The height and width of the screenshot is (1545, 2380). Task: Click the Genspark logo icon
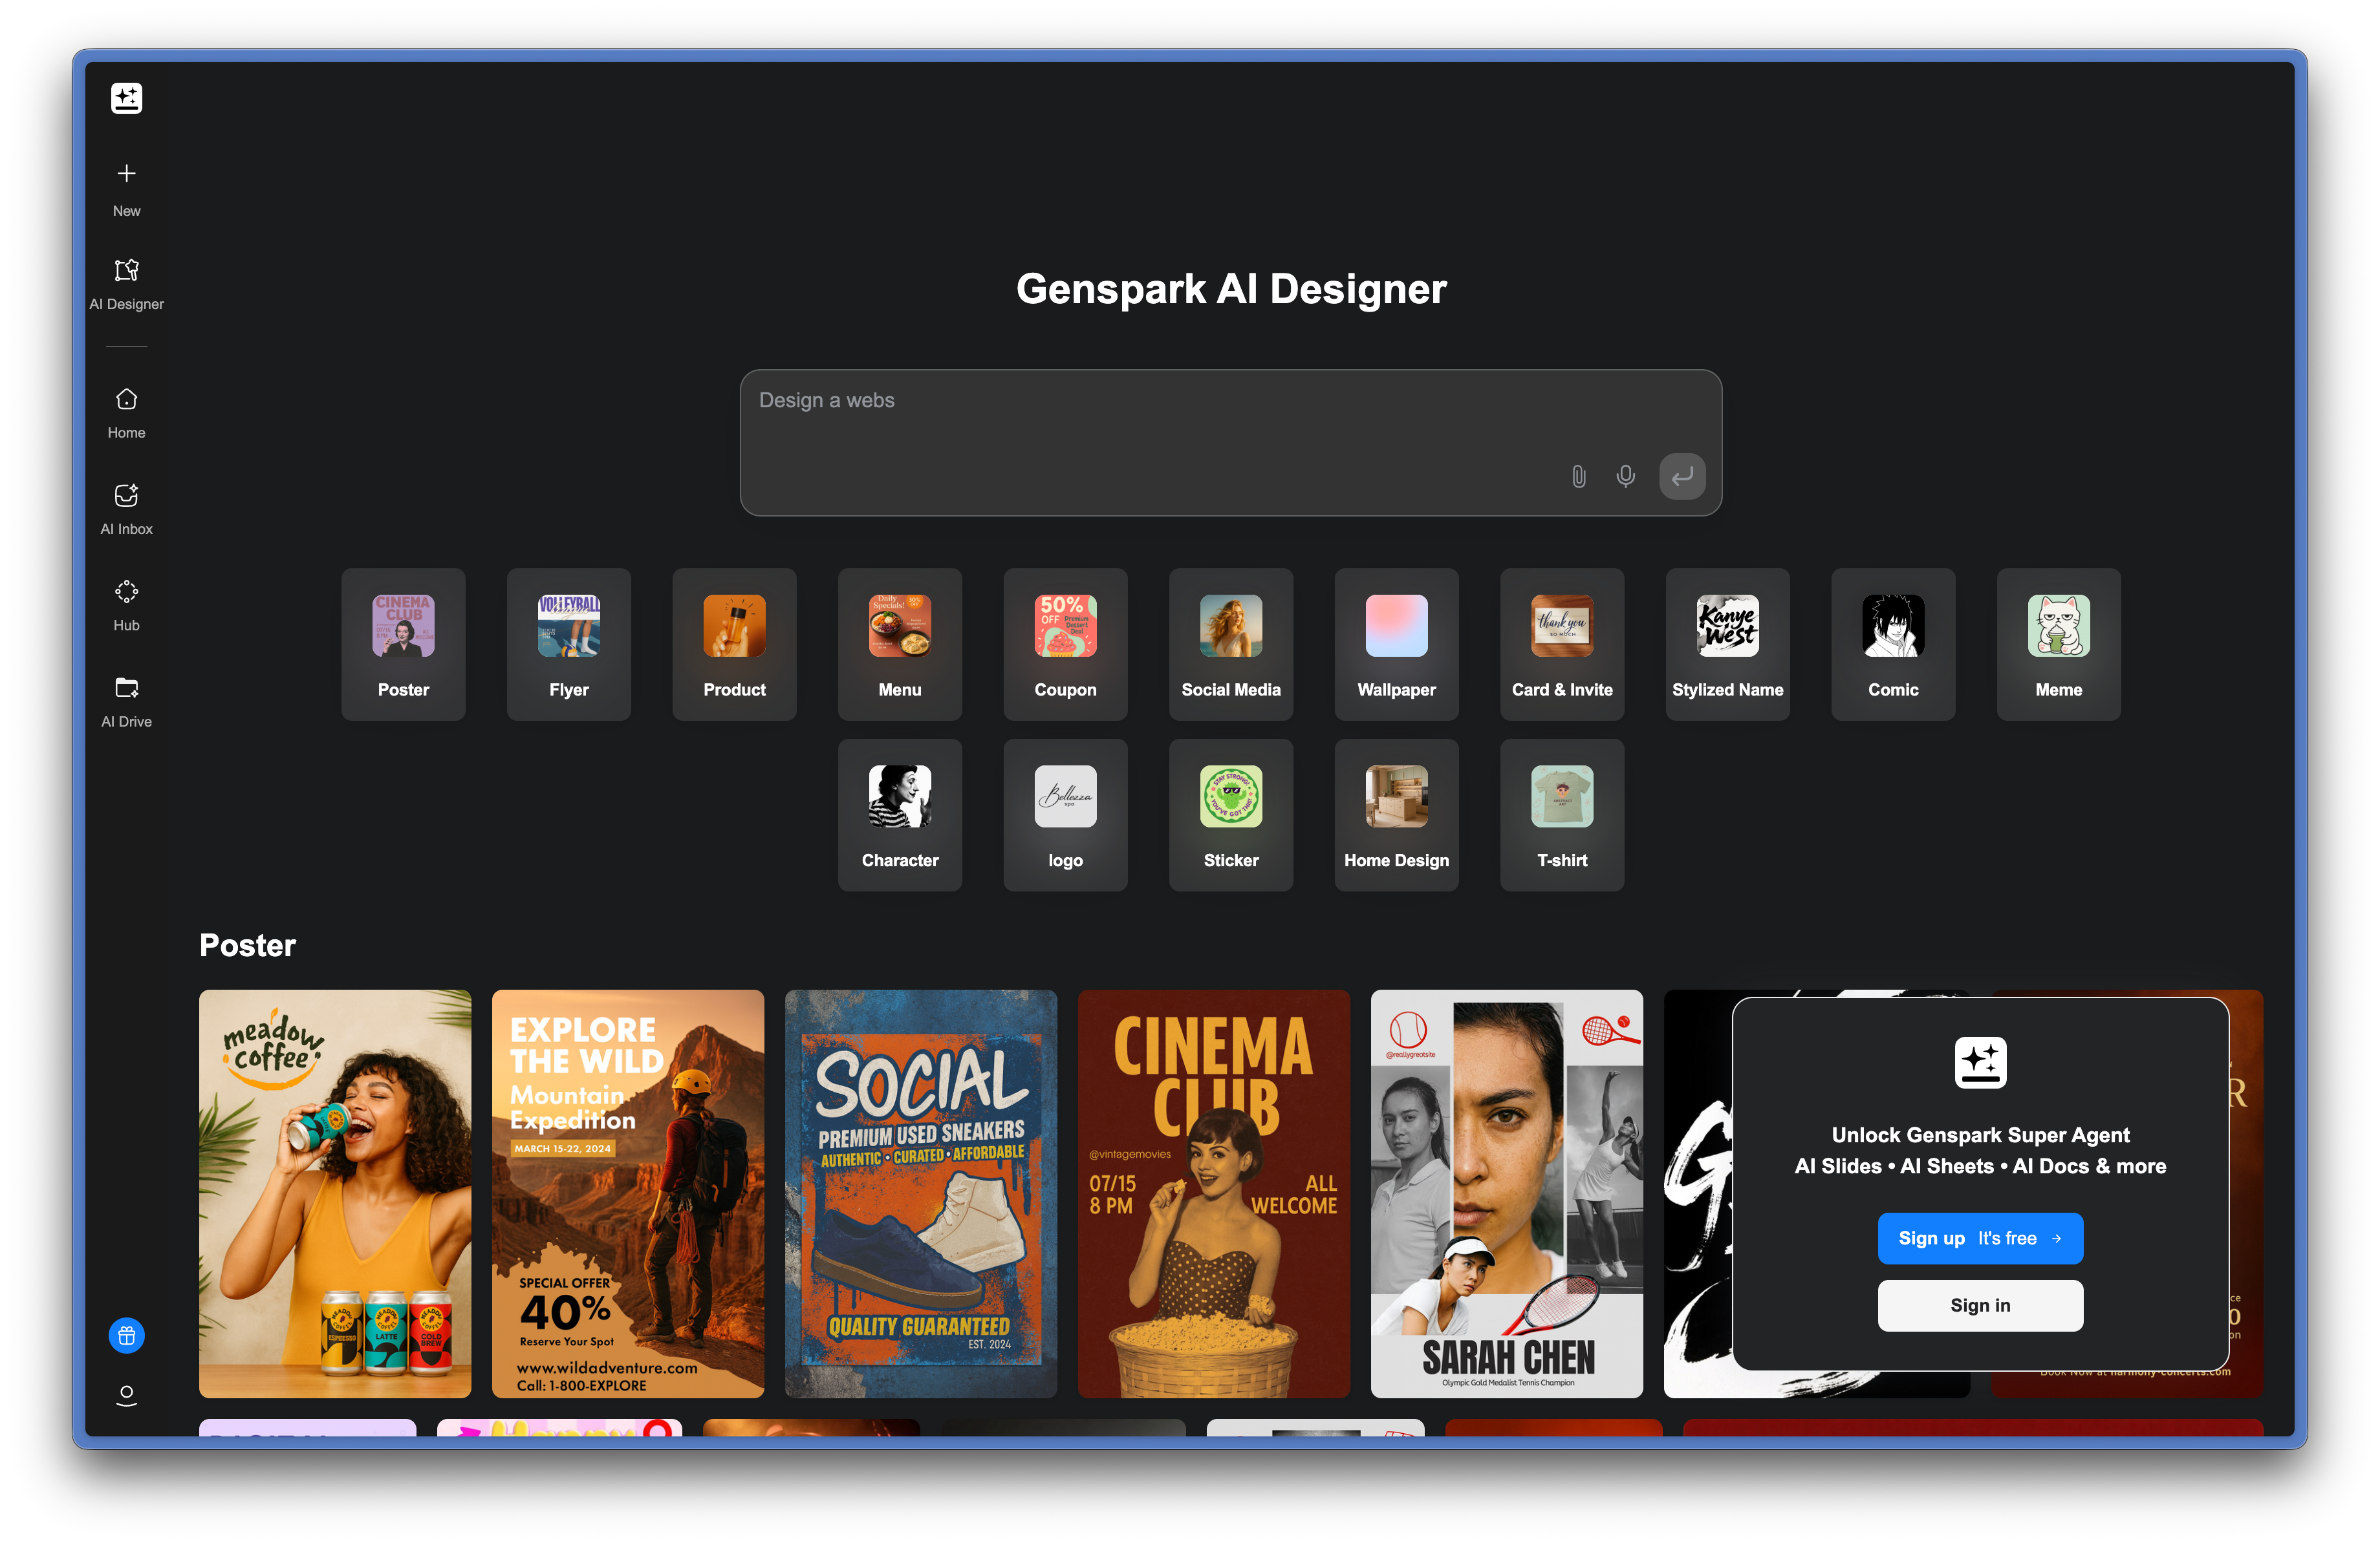pyautogui.click(x=126, y=98)
